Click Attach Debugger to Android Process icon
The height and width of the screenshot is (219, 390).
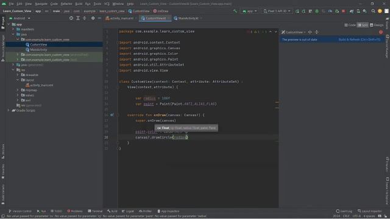click(x=337, y=11)
